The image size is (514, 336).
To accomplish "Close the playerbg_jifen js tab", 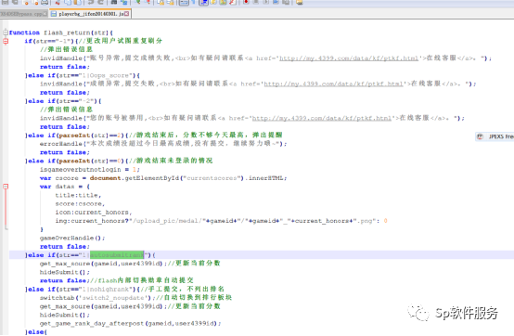I will (x=126, y=14).
